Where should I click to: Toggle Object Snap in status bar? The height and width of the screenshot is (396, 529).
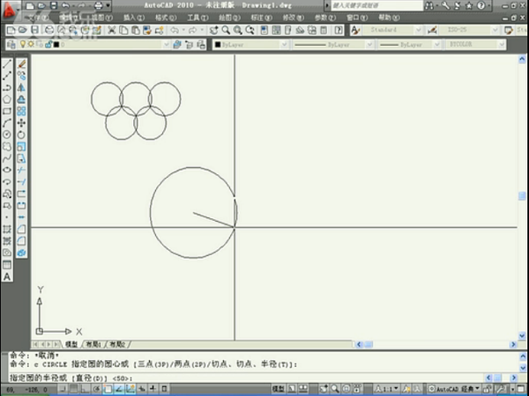point(108,389)
